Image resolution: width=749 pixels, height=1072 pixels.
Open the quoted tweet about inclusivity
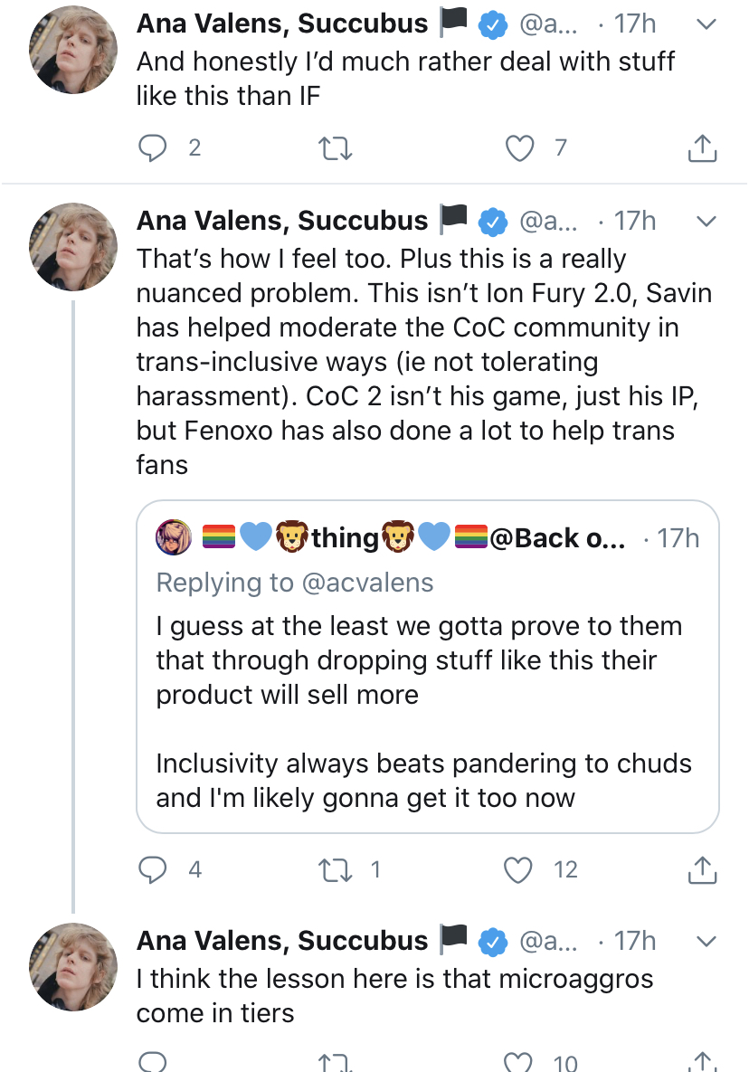pyautogui.click(x=427, y=706)
